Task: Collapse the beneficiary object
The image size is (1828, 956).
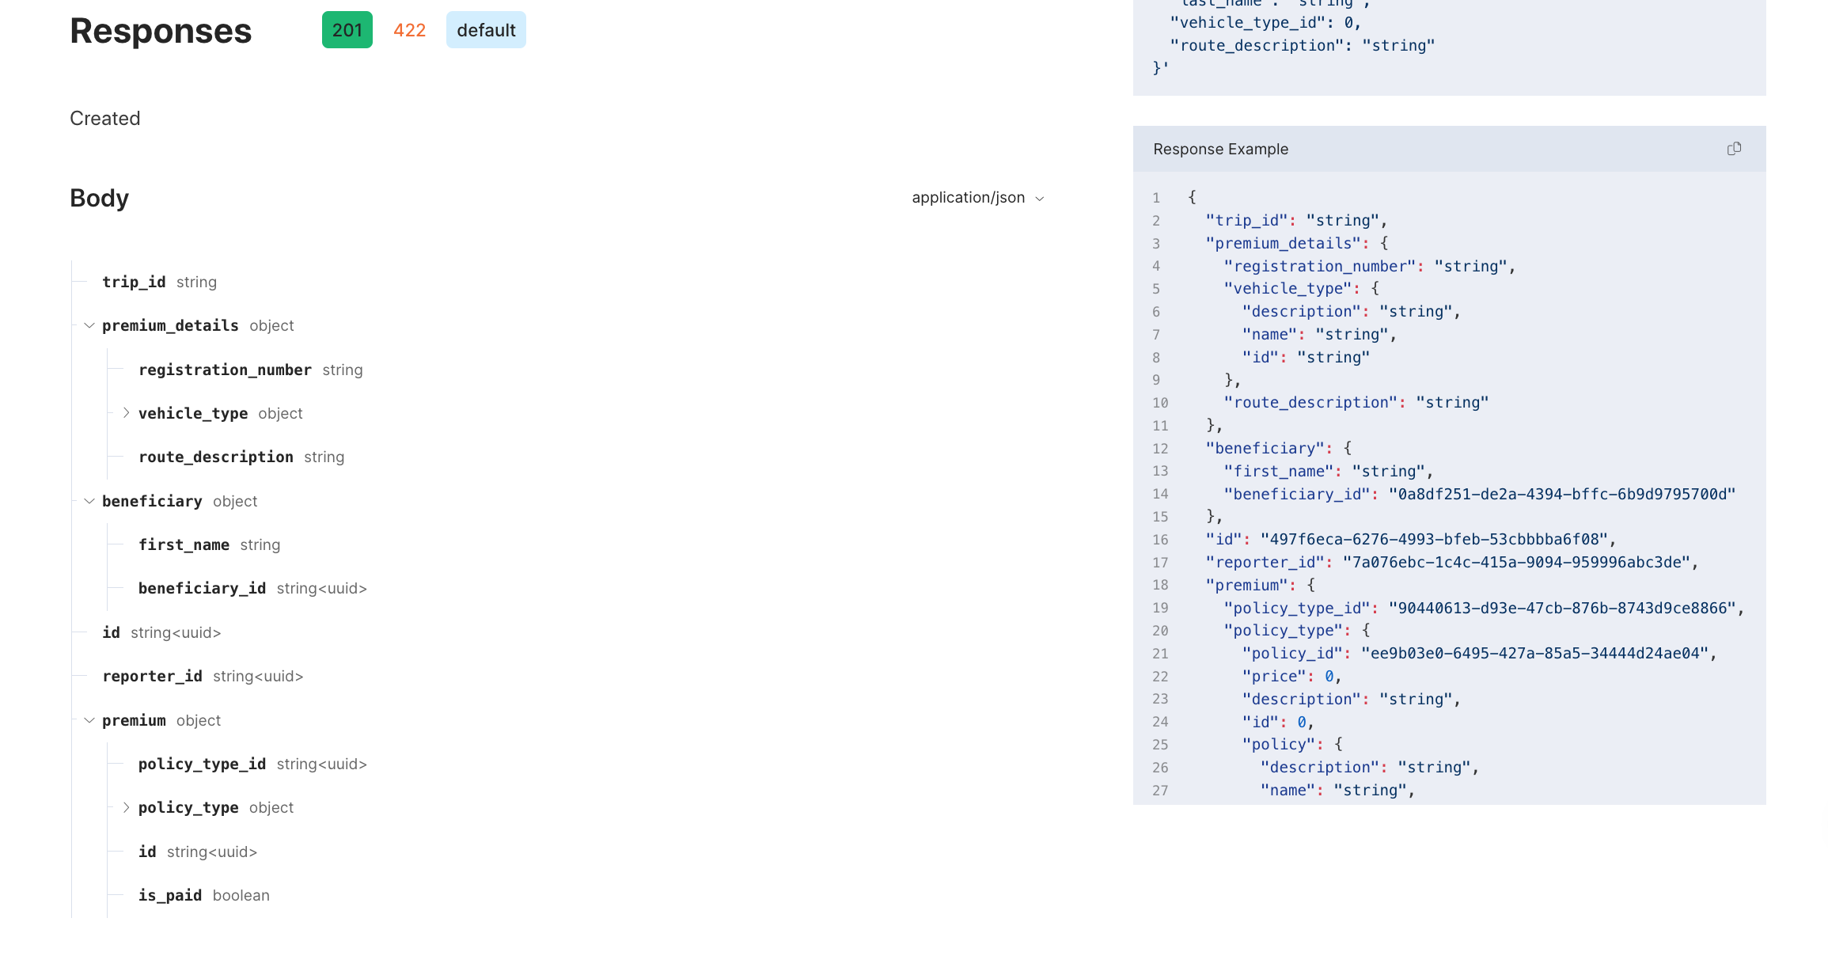Action: click(89, 500)
